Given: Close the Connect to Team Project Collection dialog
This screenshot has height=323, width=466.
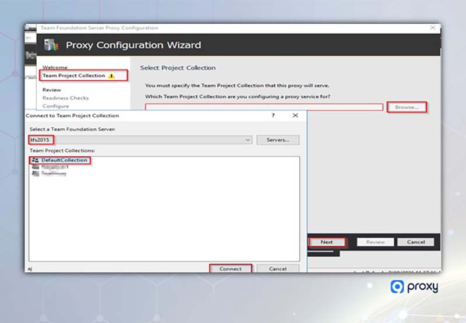Looking at the screenshot, I should (x=295, y=115).
